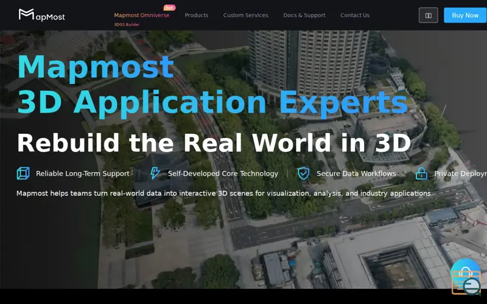The height and width of the screenshot is (304, 487).
Task: Click the Secure Data Workflows text
Action: coord(356,173)
